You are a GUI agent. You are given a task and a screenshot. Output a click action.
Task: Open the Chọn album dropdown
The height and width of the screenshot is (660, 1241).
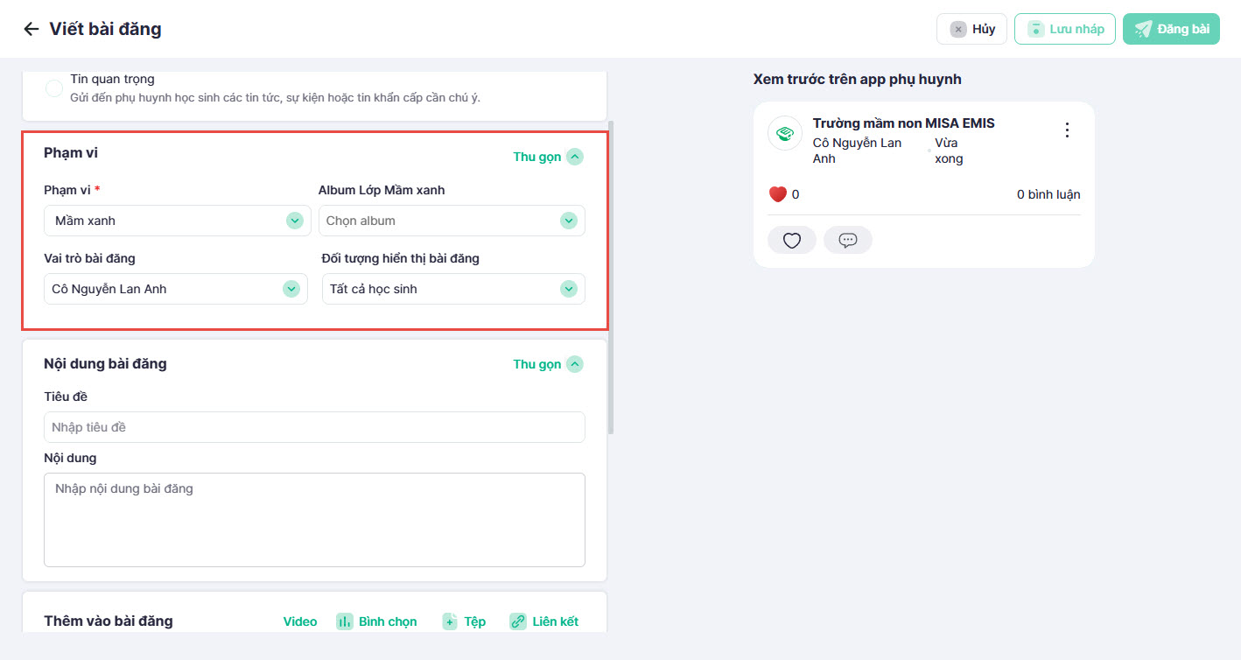click(x=452, y=221)
